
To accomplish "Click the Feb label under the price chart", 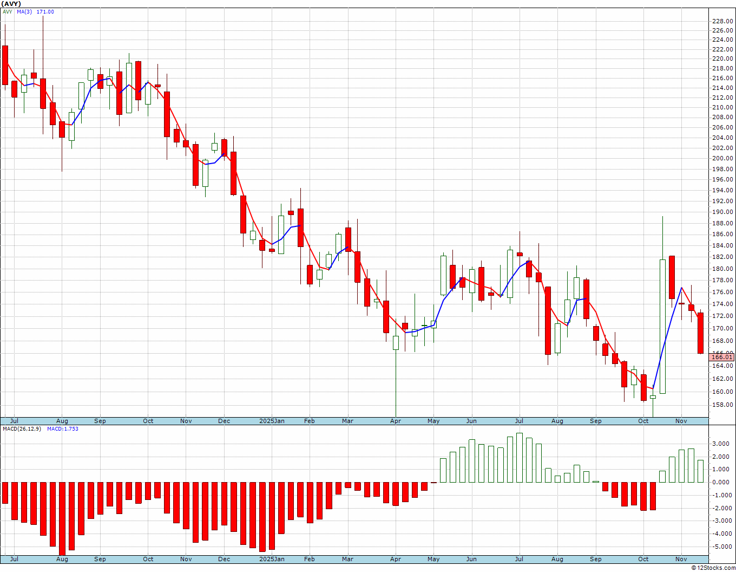I will tap(310, 421).
